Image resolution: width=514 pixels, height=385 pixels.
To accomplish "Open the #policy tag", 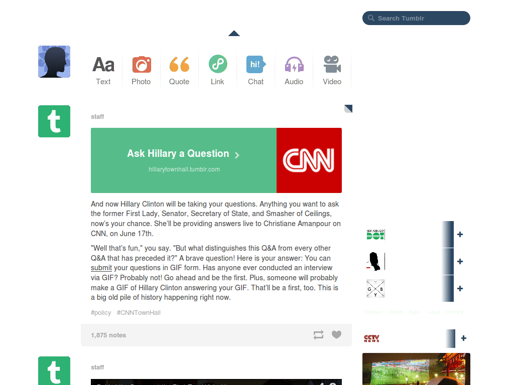I will [x=101, y=313].
